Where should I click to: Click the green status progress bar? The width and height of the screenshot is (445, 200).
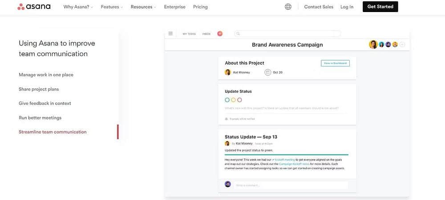(x=286, y=155)
